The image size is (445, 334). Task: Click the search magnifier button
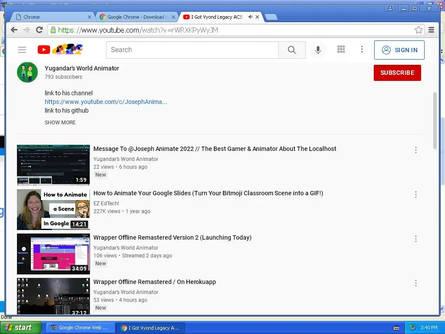pyautogui.click(x=292, y=50)
